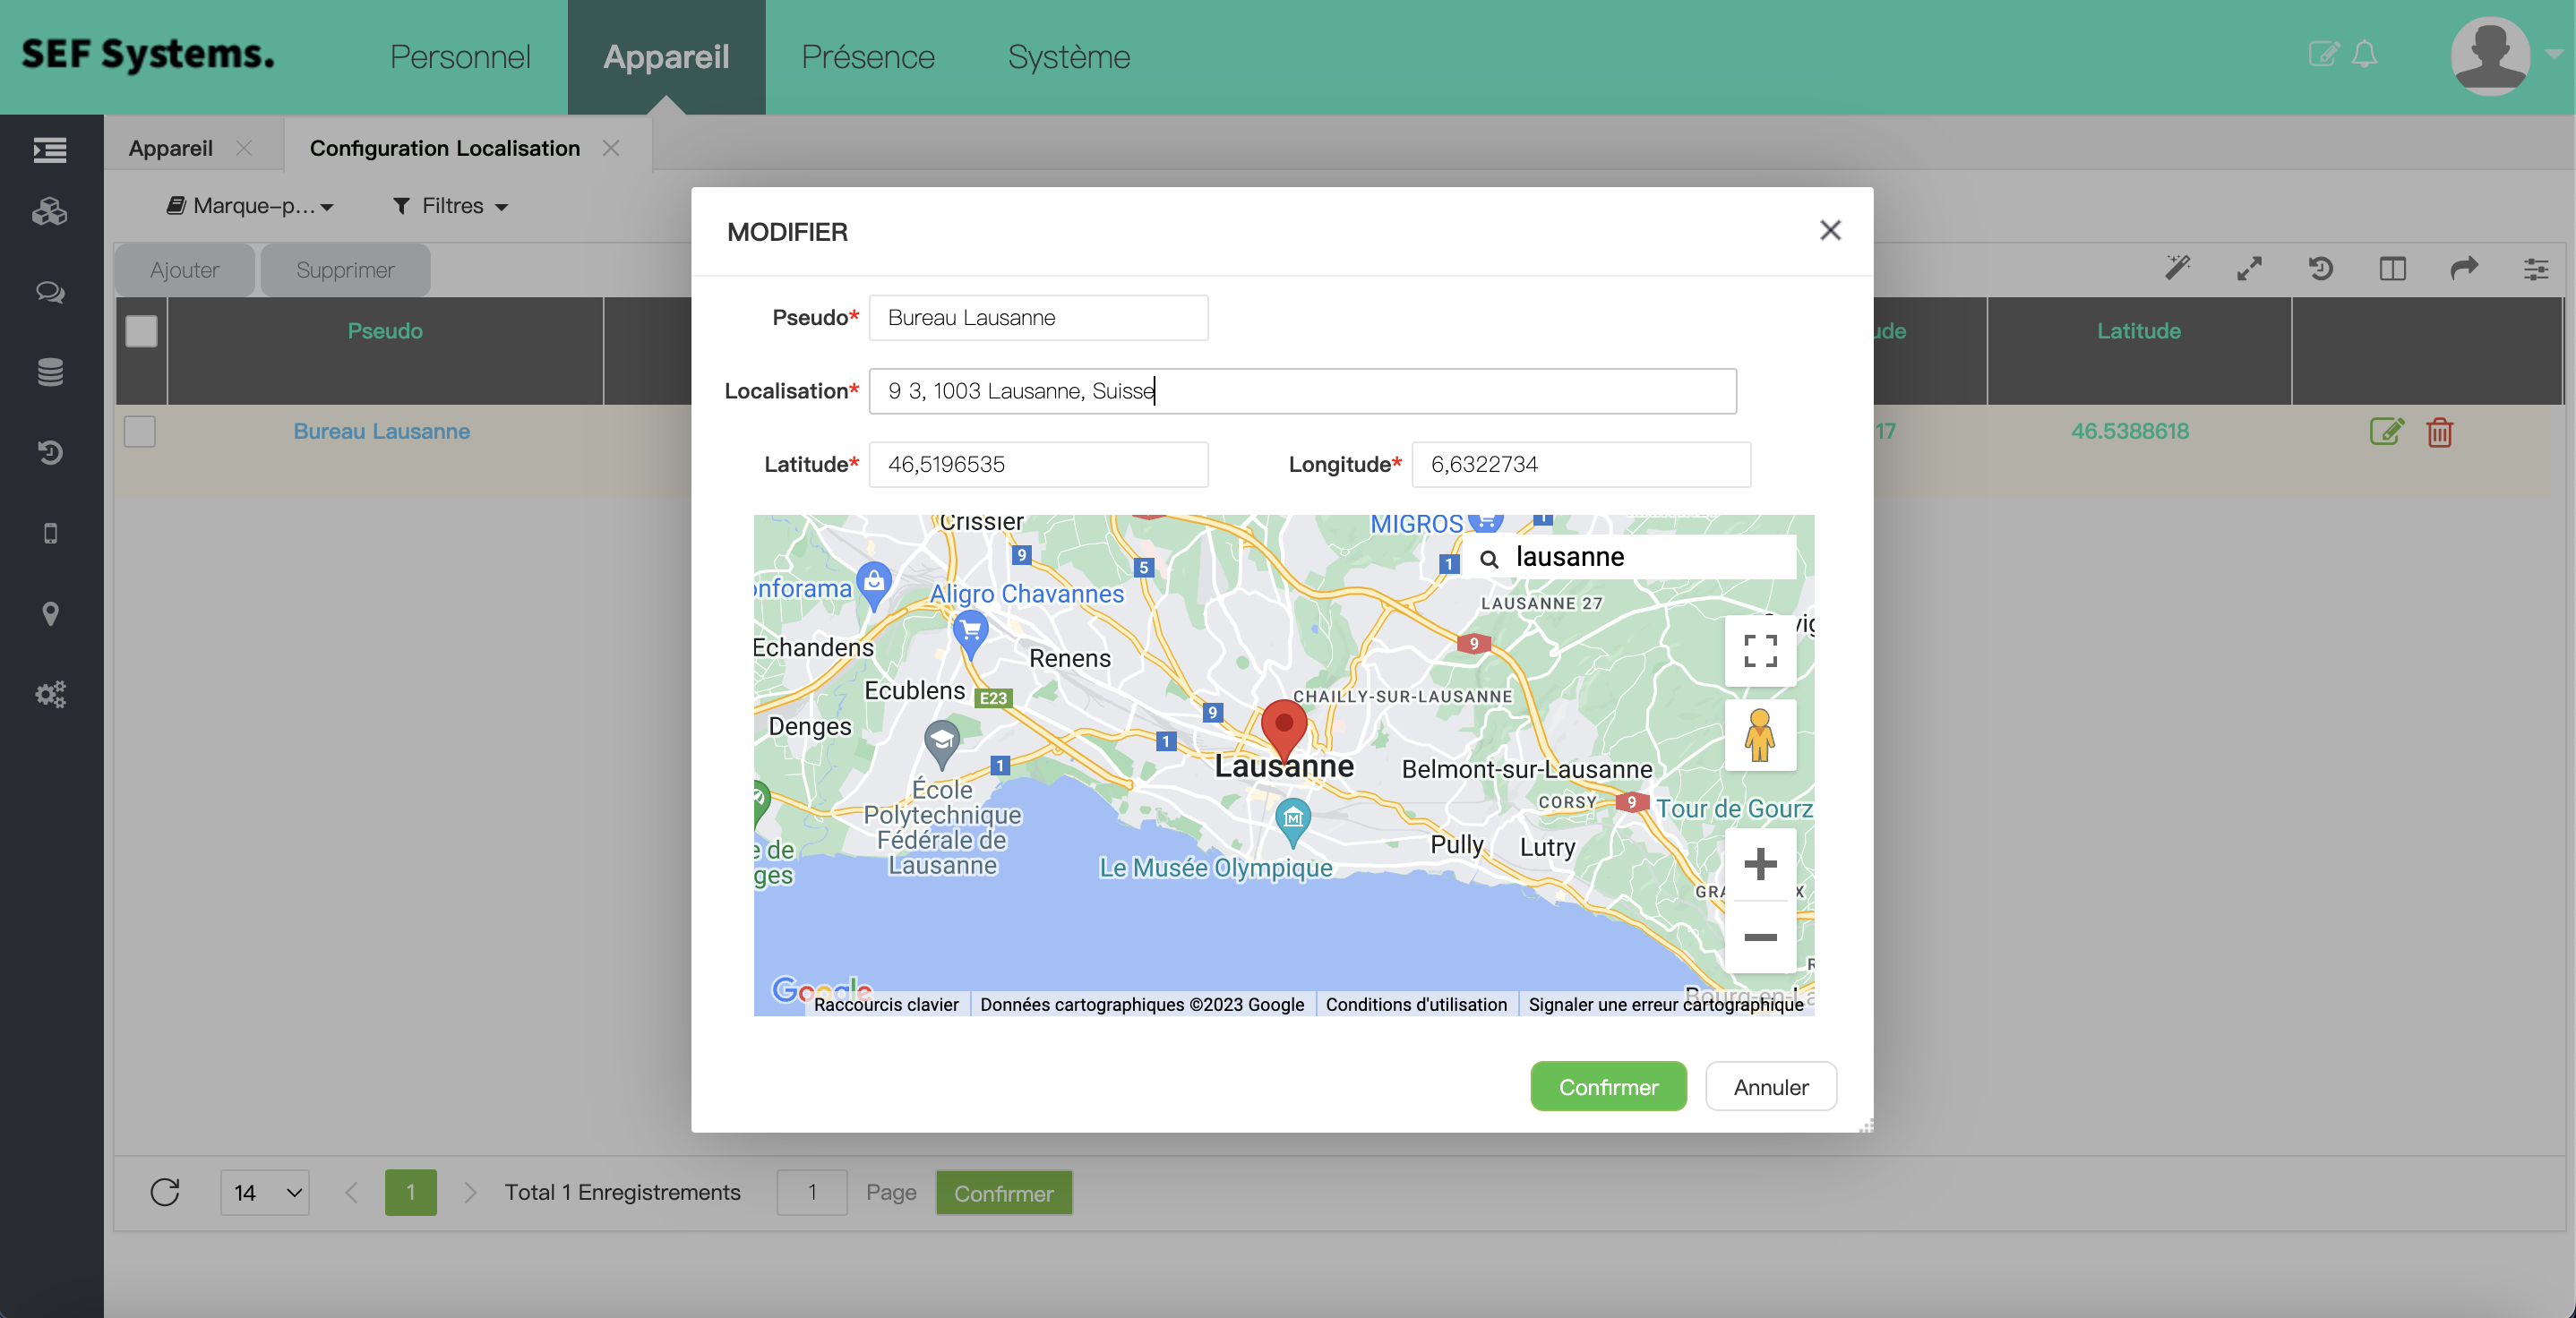2576x1318 pixels.
Task: Delete Bureau Lausanne with the trash icon
Action: 2440,433
